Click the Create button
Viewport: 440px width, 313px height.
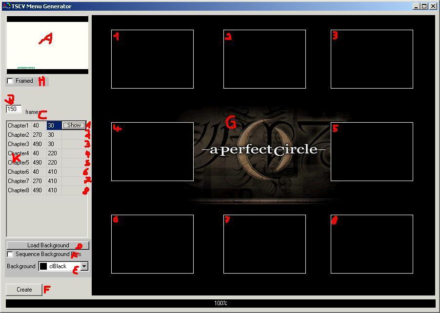[x=24, y=290]
